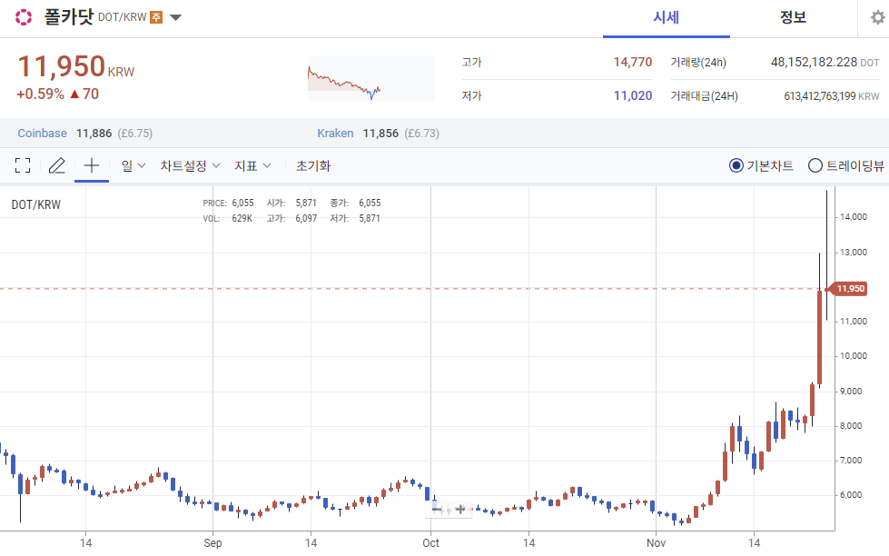Select the pencil drawing tool
The width and height of the screenshot is (889, 556).
click(56, 165)
